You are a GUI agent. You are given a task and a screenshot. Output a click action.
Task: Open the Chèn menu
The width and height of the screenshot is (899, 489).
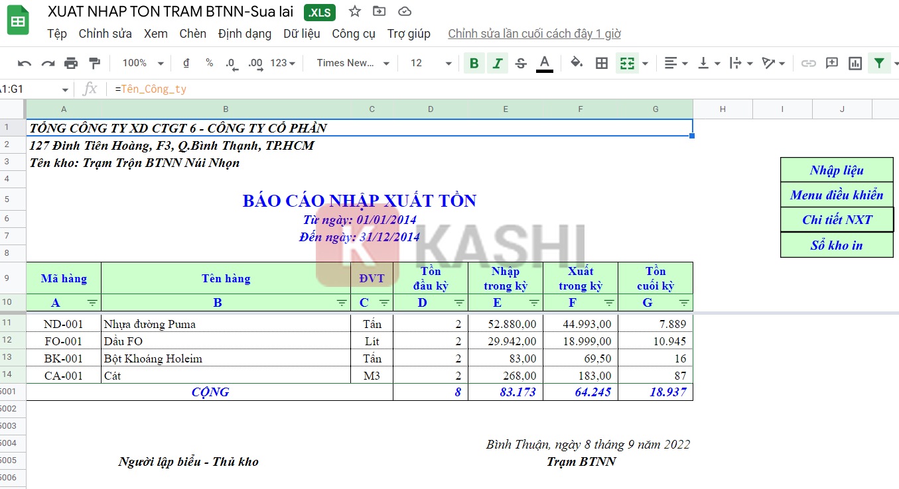click(192, 33)
